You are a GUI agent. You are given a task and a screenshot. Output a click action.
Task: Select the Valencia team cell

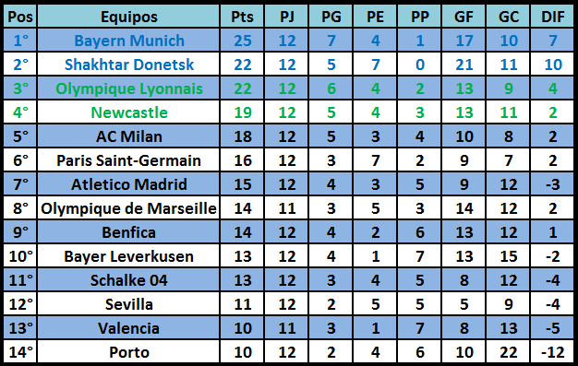pos(128,327)
